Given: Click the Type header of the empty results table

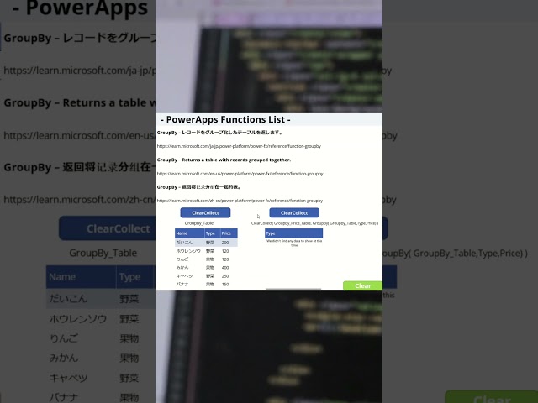Looking at the screenshot, I should click(x=293, y=233).
